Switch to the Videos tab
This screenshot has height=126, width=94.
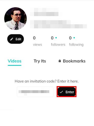pos(14,61)
